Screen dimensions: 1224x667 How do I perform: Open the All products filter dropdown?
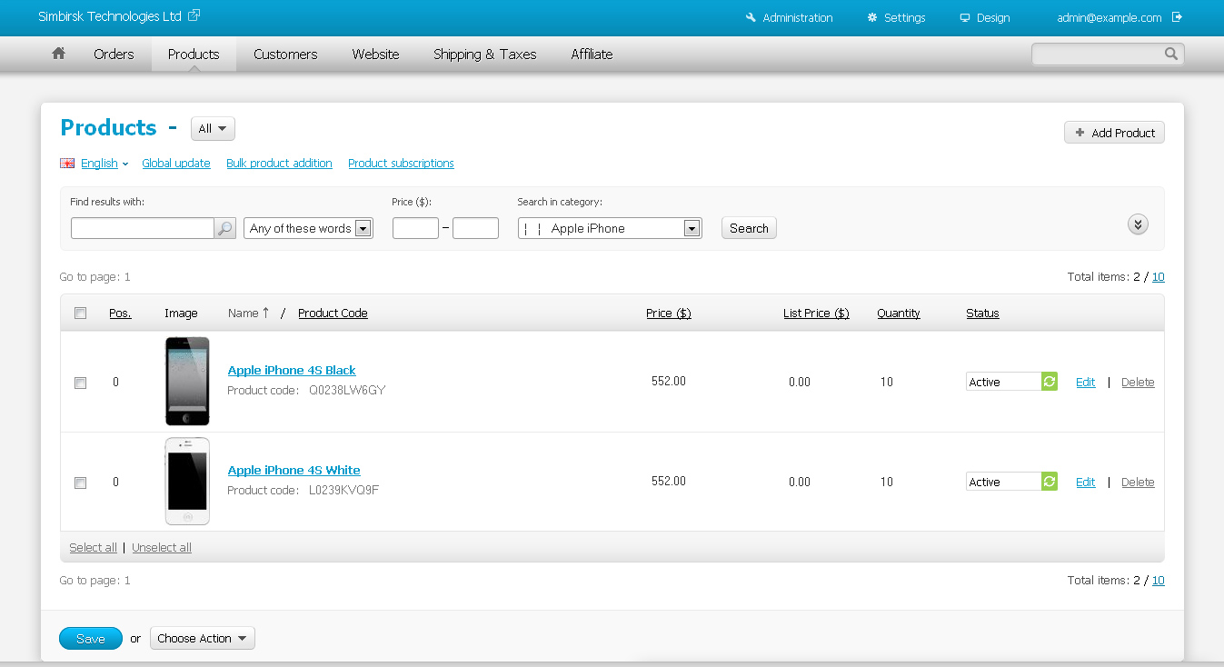pyautogui.click(x=213, y=129)
